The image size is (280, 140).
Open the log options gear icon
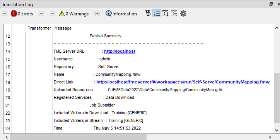click(183, 13)
